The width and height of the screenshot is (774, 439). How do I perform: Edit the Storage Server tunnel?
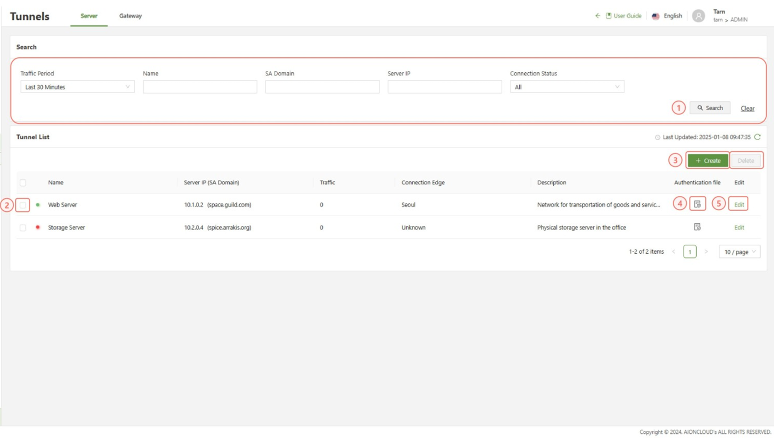coord(739,227)
